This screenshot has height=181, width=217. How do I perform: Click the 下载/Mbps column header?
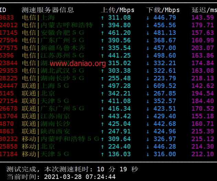point(163,10)
